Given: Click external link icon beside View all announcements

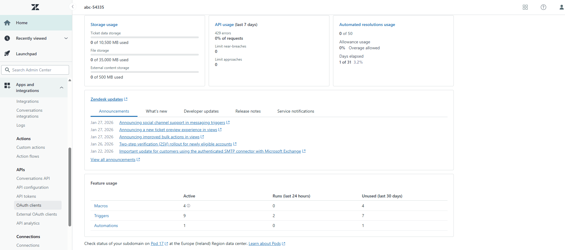Looking at the screenshot, I should click(x=138, y=159).
